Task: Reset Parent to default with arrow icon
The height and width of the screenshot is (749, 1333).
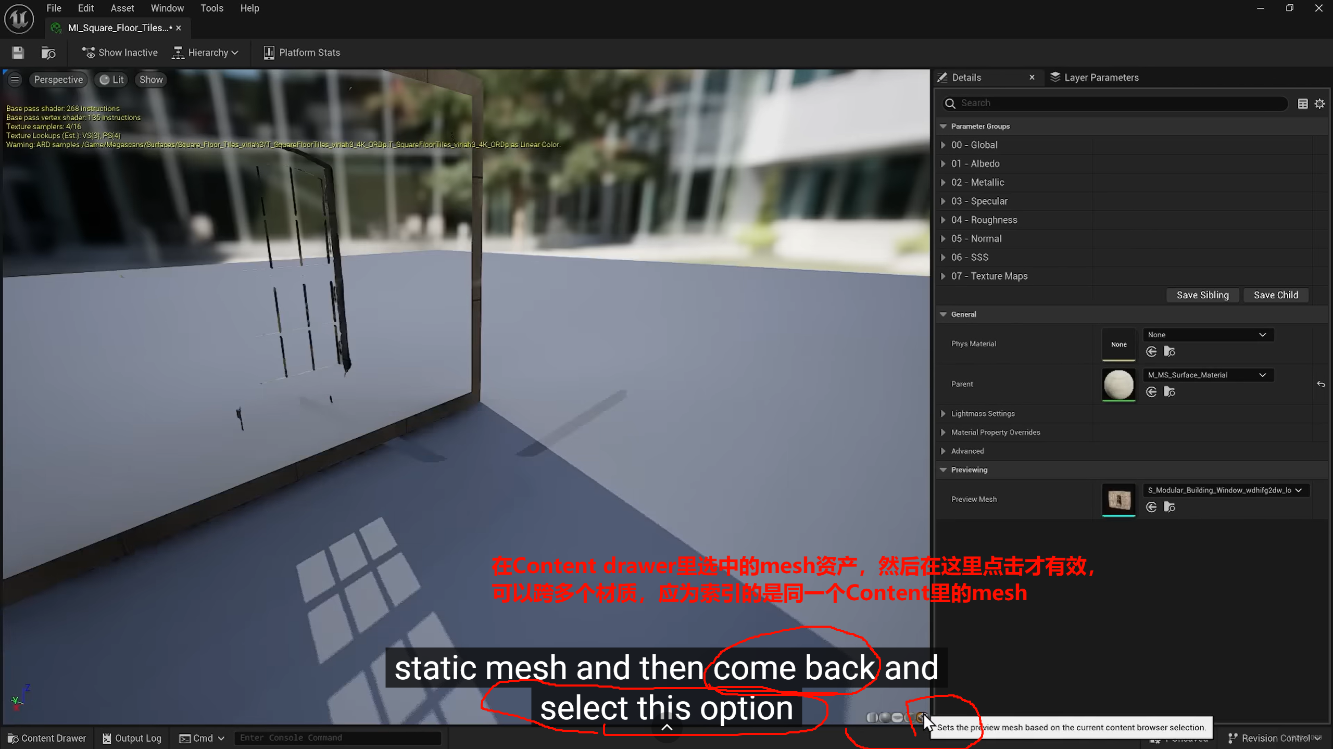Action: click(x=1321, y=384)
